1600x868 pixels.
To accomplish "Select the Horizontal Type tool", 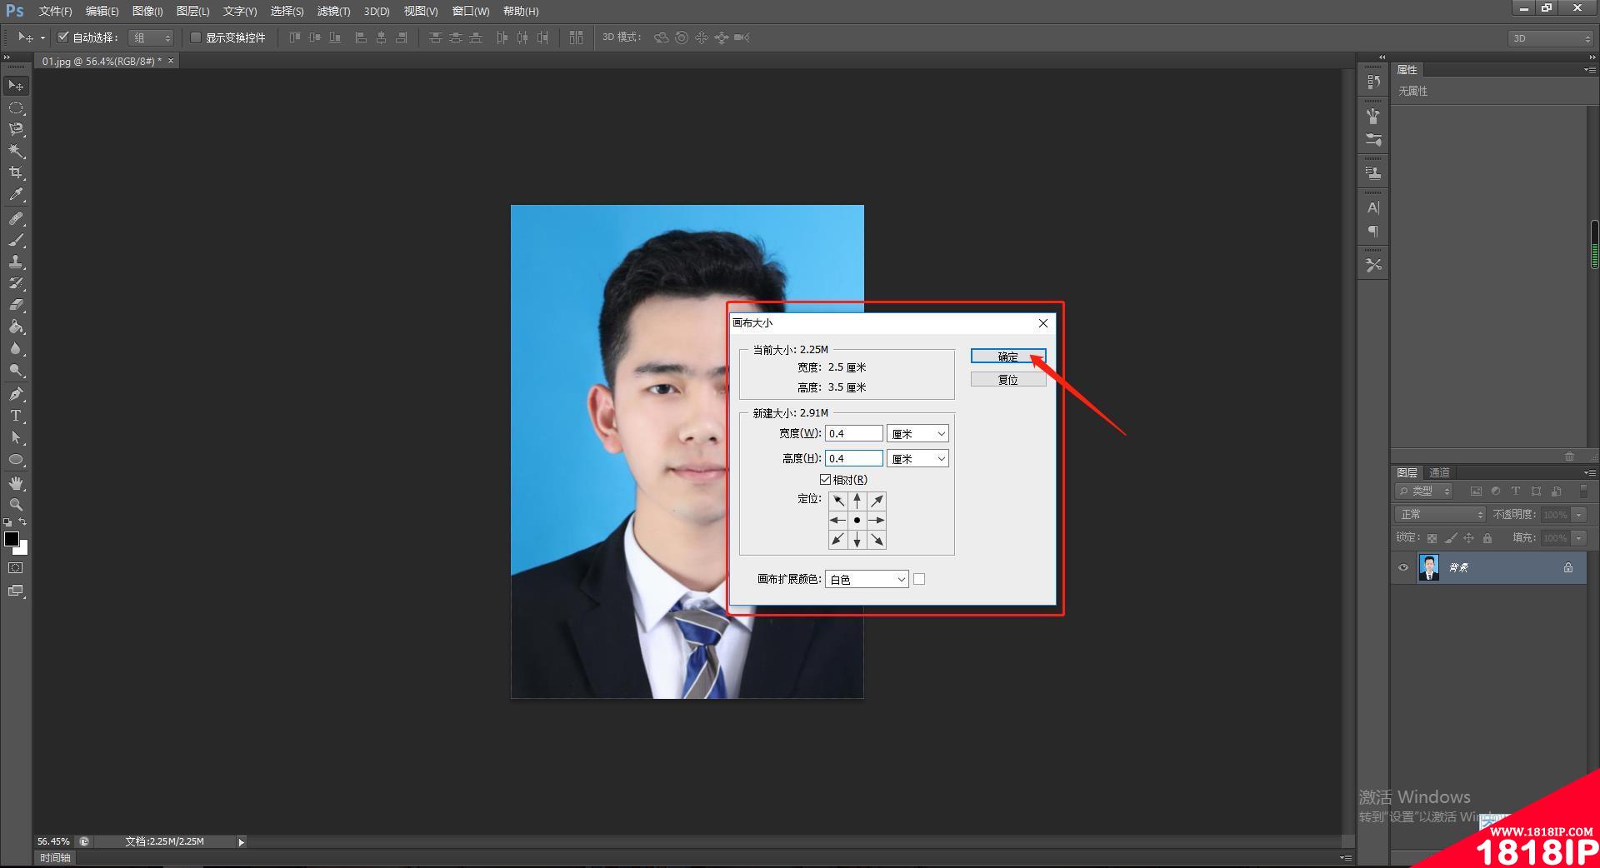I will (x=16, y=416).
